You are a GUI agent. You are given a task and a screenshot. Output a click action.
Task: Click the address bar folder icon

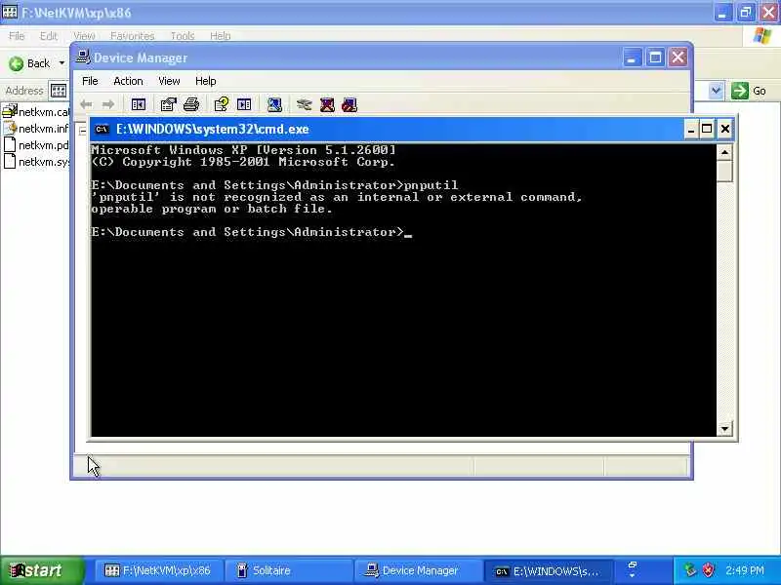59,91
